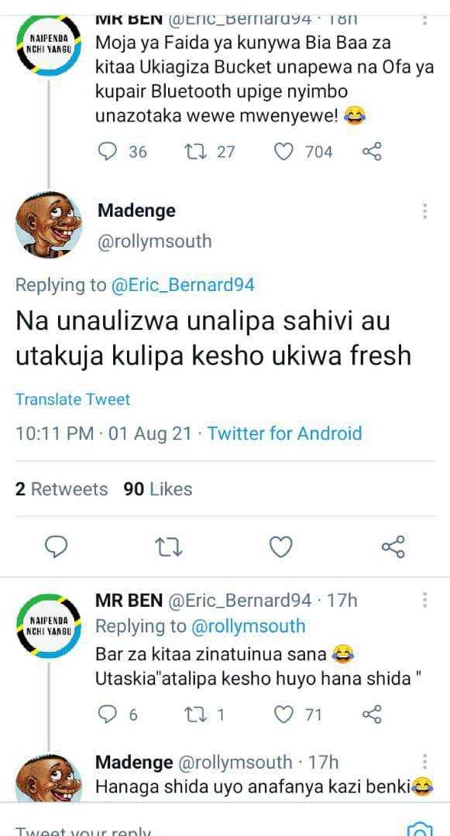Like the top tweet with 704 likes
Viewport: 450px width, 836px height.
[x=302, y=152]
